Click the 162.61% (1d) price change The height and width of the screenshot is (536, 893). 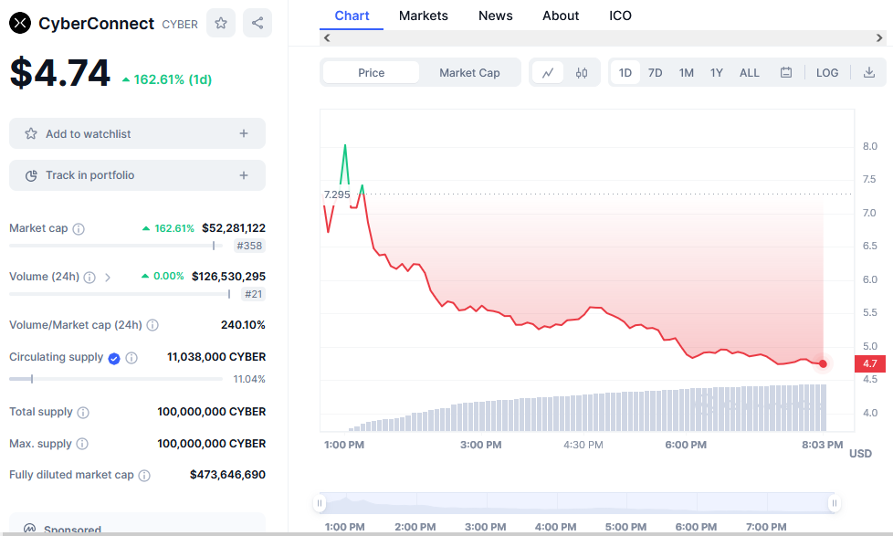click(x=167, y=79)
